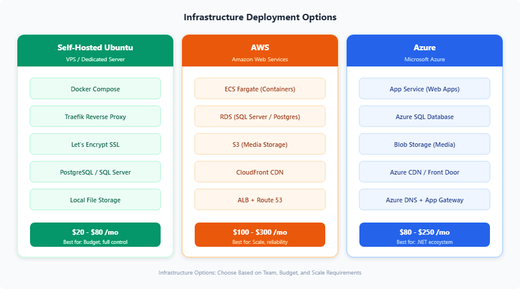The width and height of the screenshot is (520, 289).
Task: Select the ECS Fargate (Containers) box
Action: pos(260,88)
